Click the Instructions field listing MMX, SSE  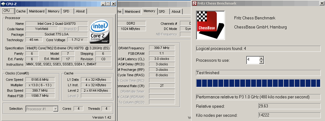click(68, 64)
